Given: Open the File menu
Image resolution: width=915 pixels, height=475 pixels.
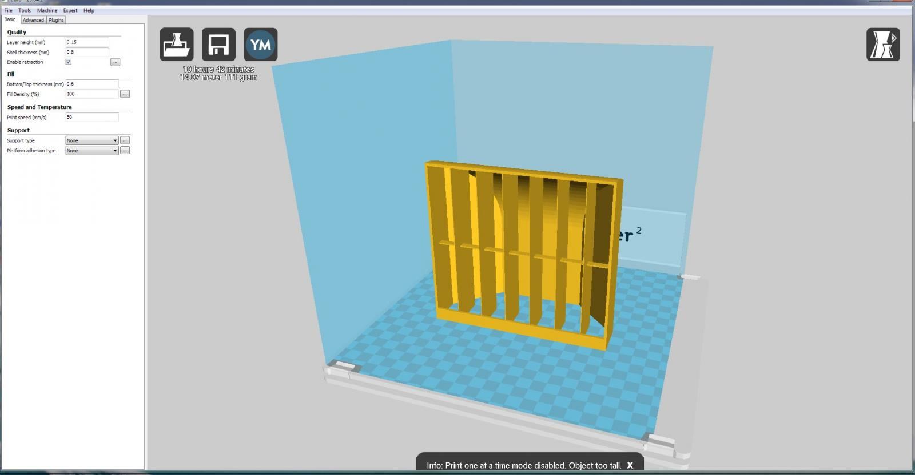Looking at the screenshot, I should (9, 10).
